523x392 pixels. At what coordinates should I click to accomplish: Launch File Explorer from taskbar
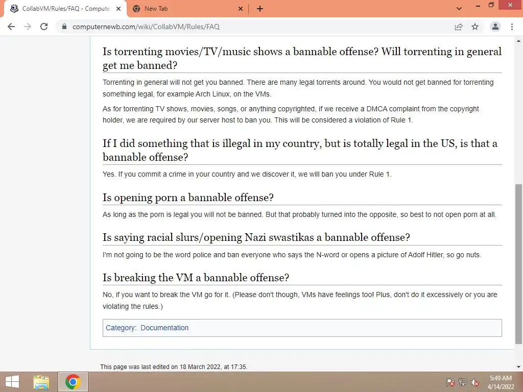[x=41, y=382]
